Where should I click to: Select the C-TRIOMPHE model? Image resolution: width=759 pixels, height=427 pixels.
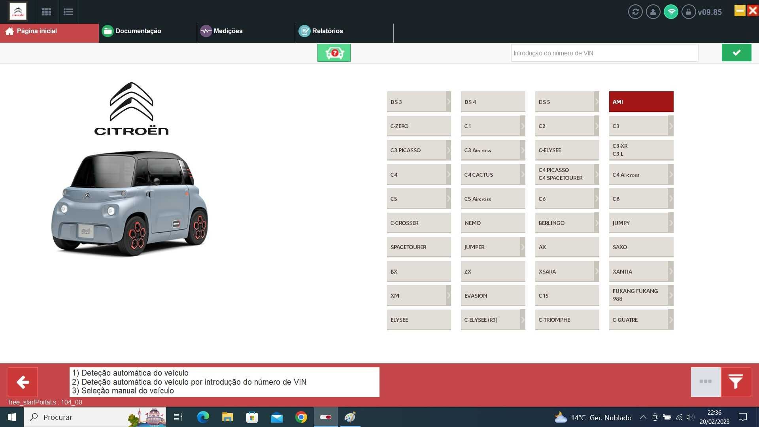[567, 320]
